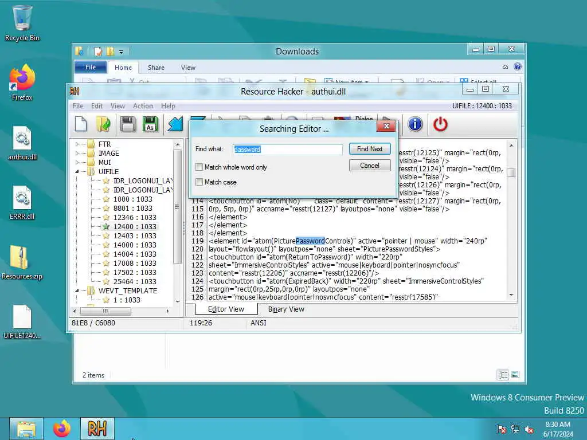Click muted volume tray icon
The width and height of the screenshot is (587, 440).
pos(529,429)
